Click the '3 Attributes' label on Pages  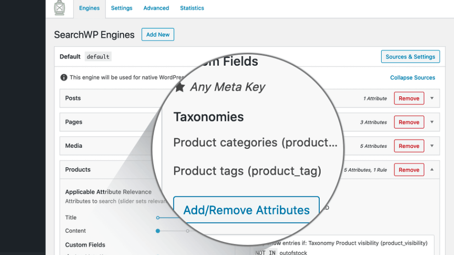373,122
